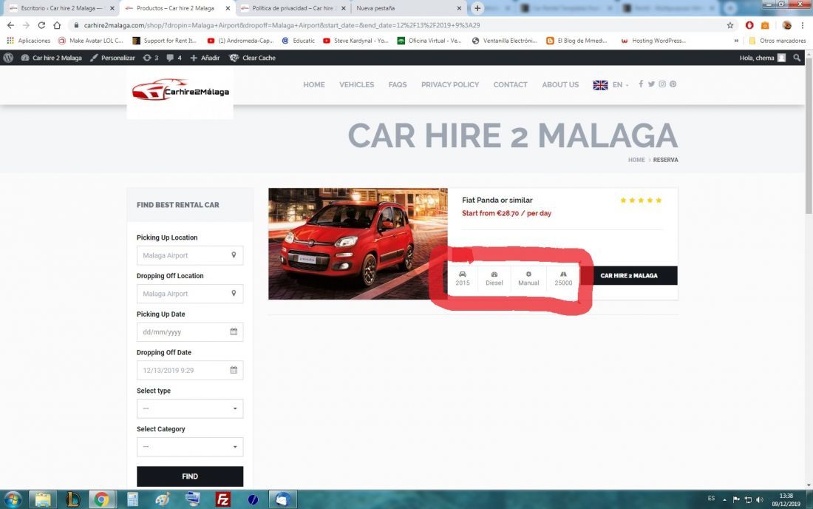Open the Fiat Panda car image

tap(358, 244)
